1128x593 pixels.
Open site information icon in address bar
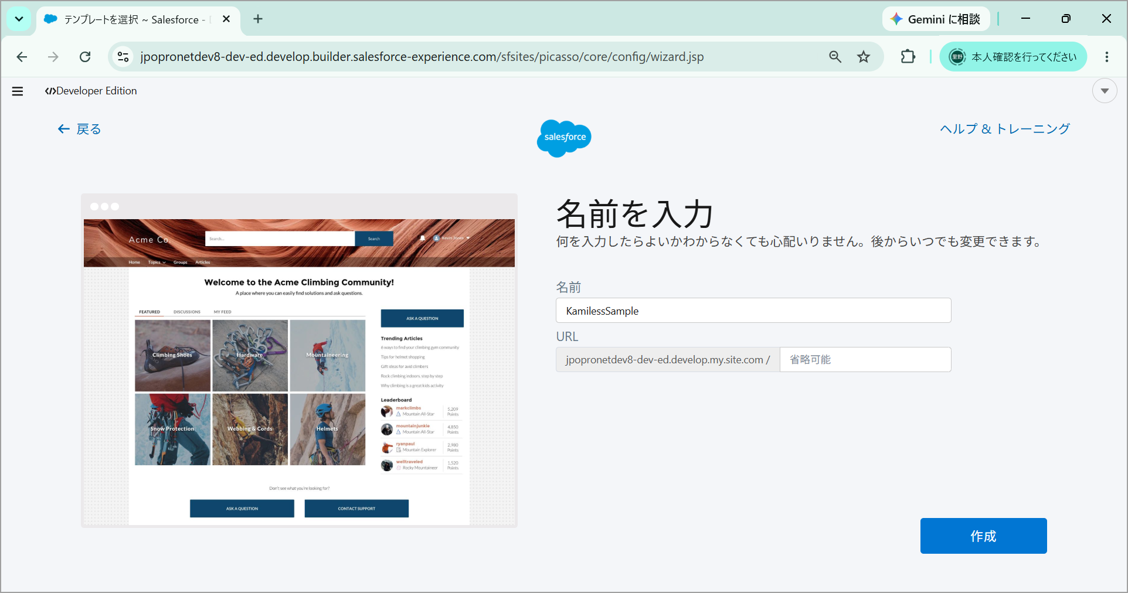click(x=123, y=57)
